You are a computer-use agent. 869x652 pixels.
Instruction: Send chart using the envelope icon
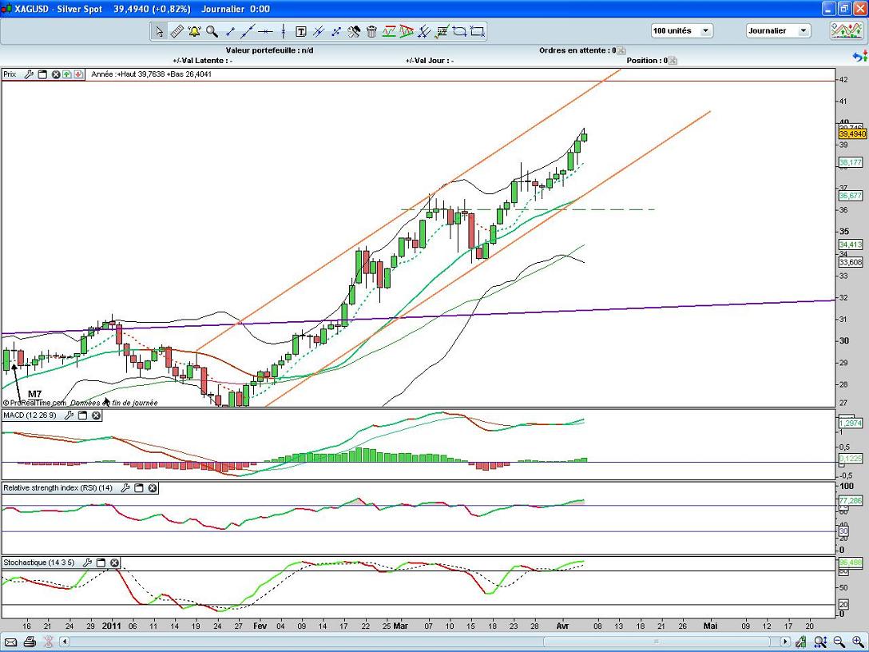click(x=11, y=642)
